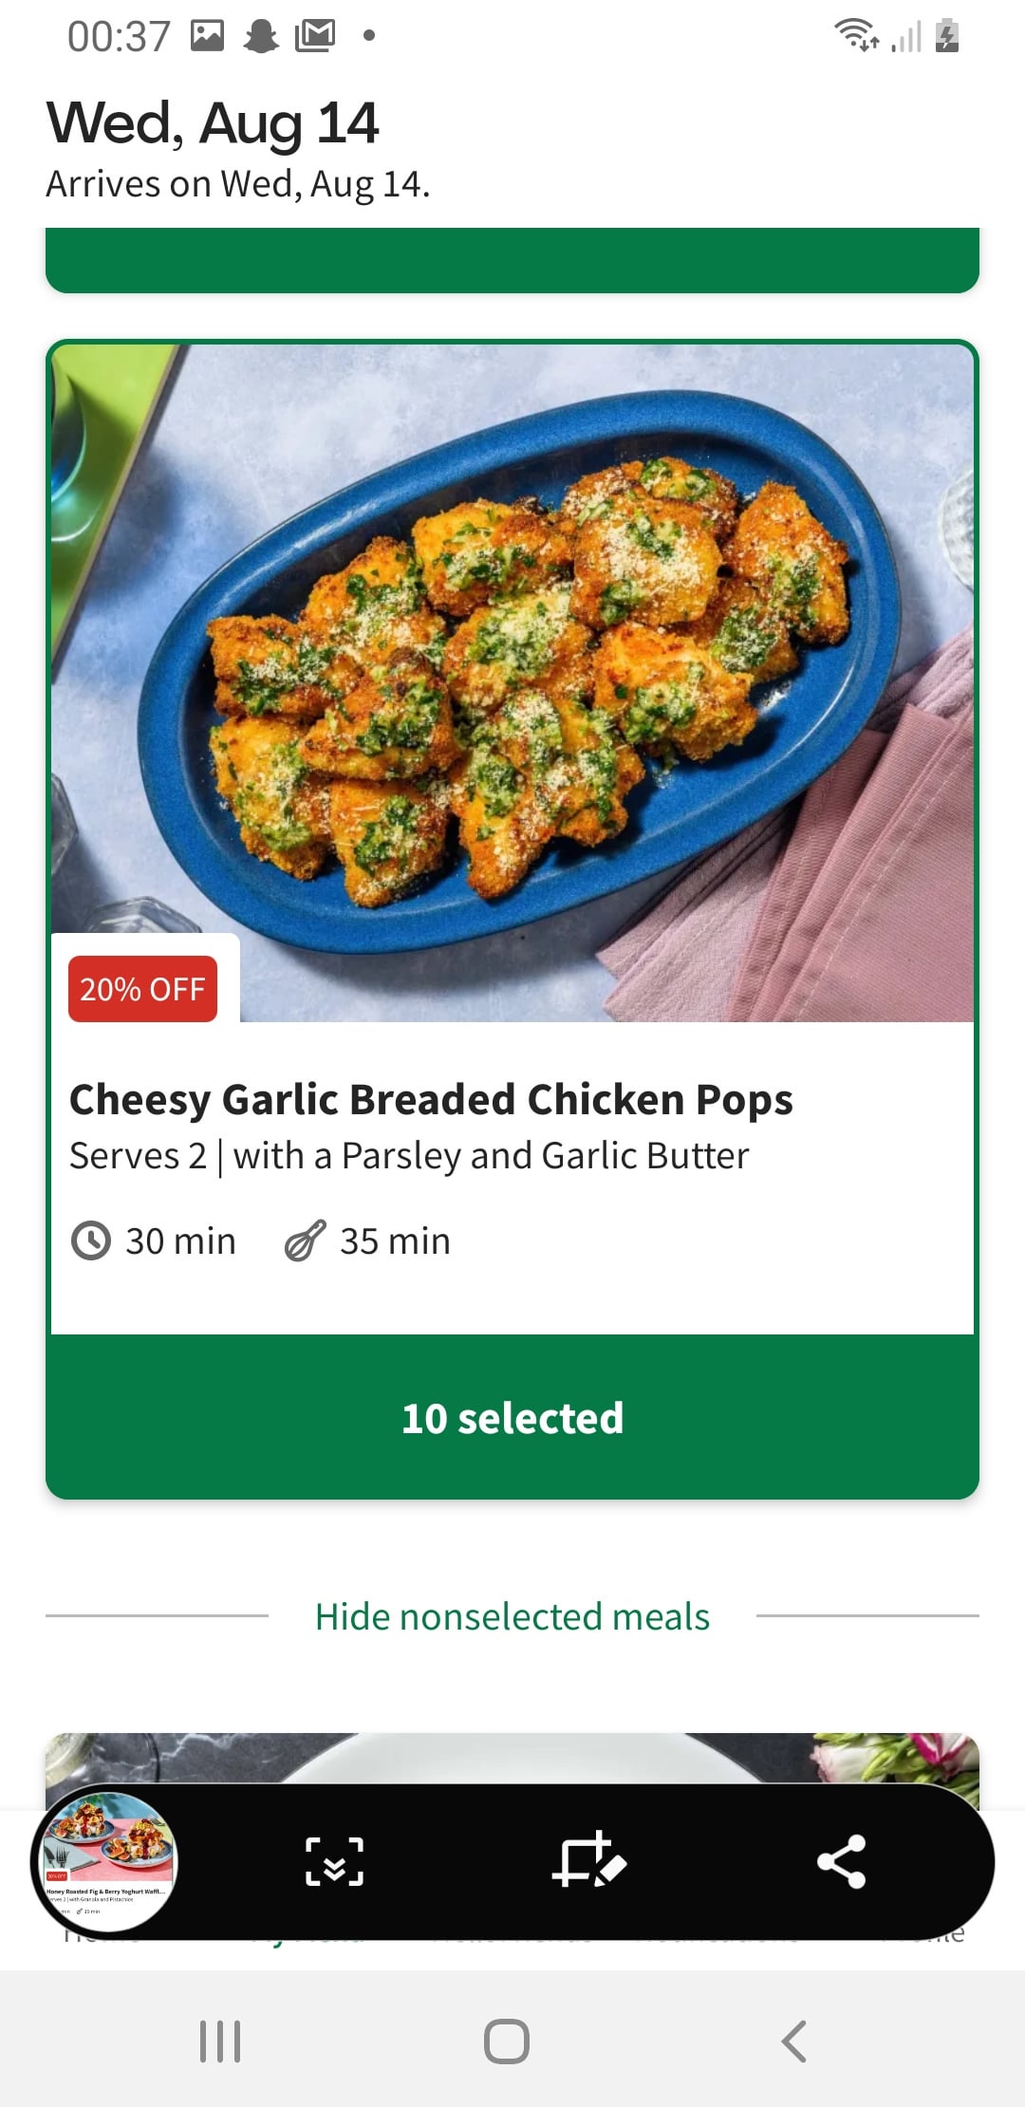Tap the "Wed, Aug 14" delivery date header
1025x2107 pixels.
(x=213, y=123)
